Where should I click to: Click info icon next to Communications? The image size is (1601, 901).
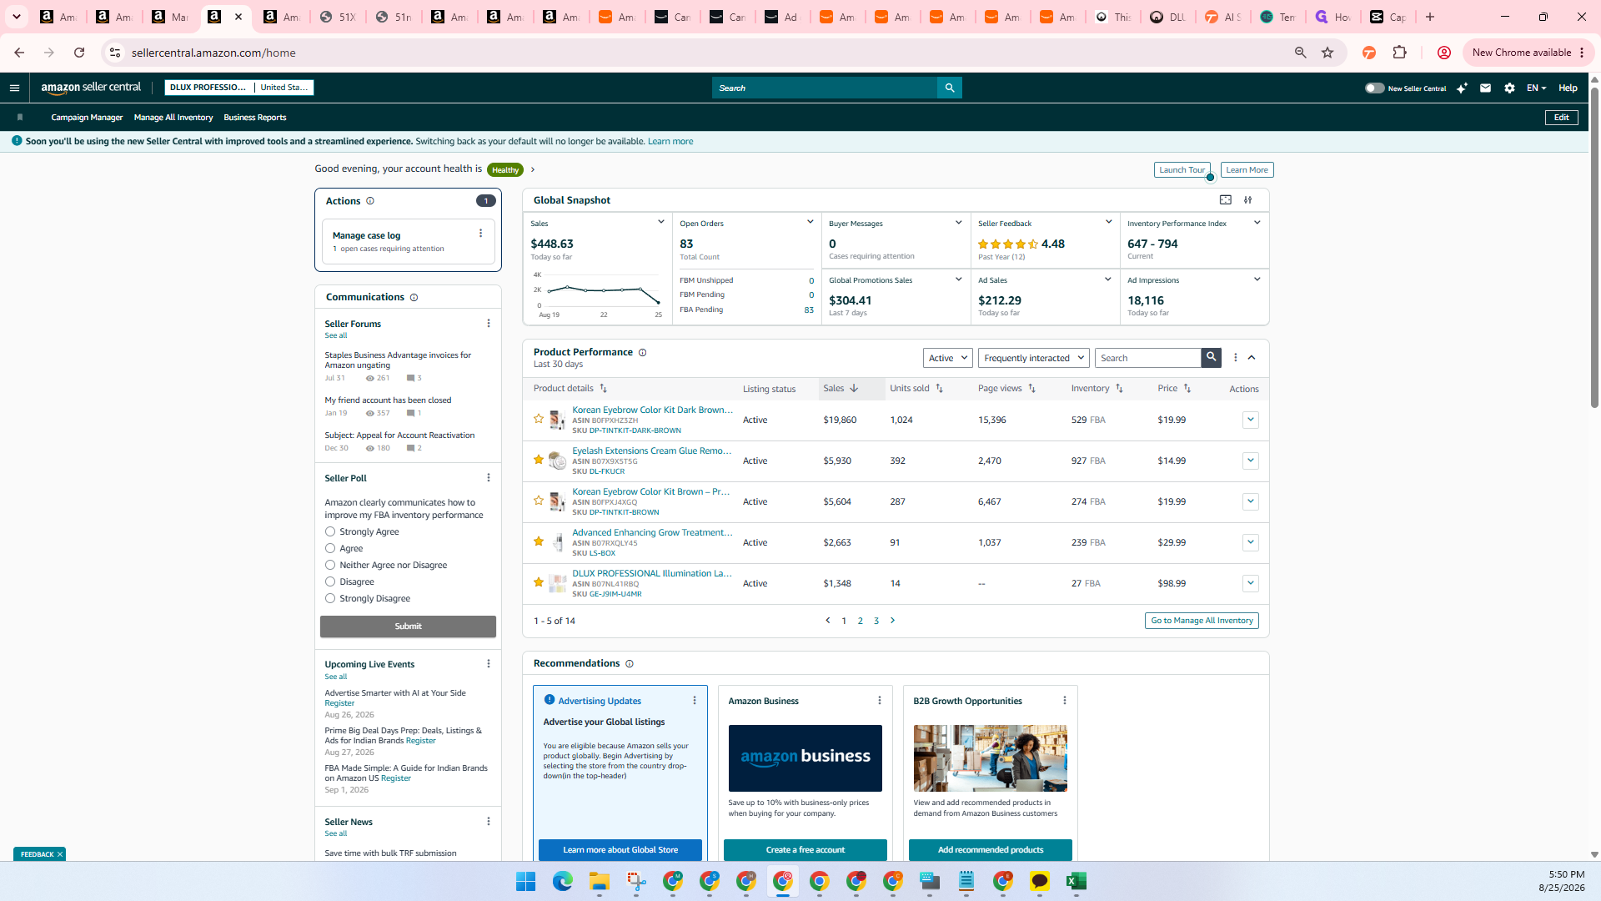[414, 298]
